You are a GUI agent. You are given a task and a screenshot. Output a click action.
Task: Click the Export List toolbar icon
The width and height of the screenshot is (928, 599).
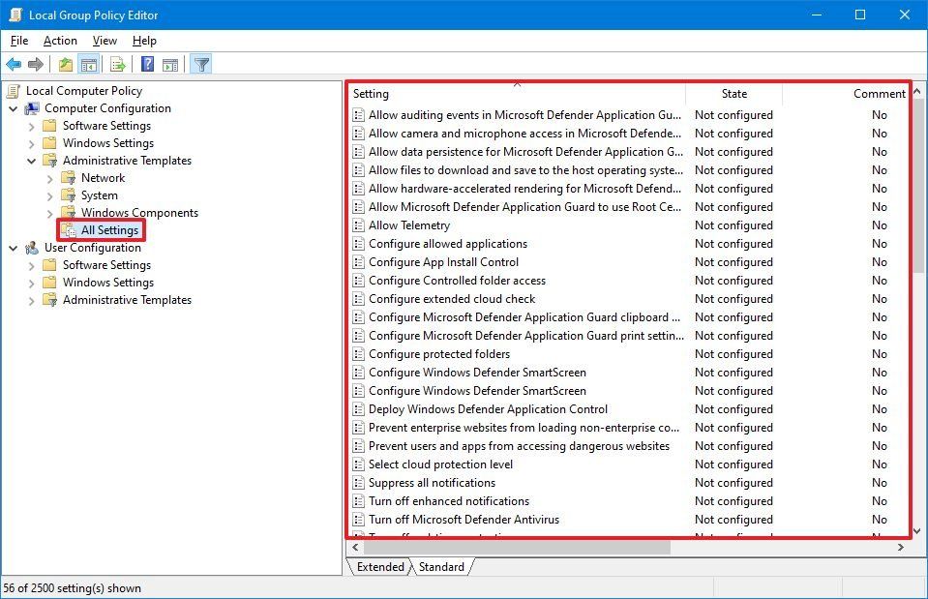coord(116,64)
